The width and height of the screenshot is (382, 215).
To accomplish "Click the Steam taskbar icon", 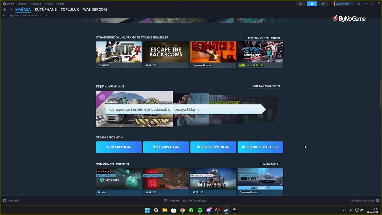I will pos(226,210).
